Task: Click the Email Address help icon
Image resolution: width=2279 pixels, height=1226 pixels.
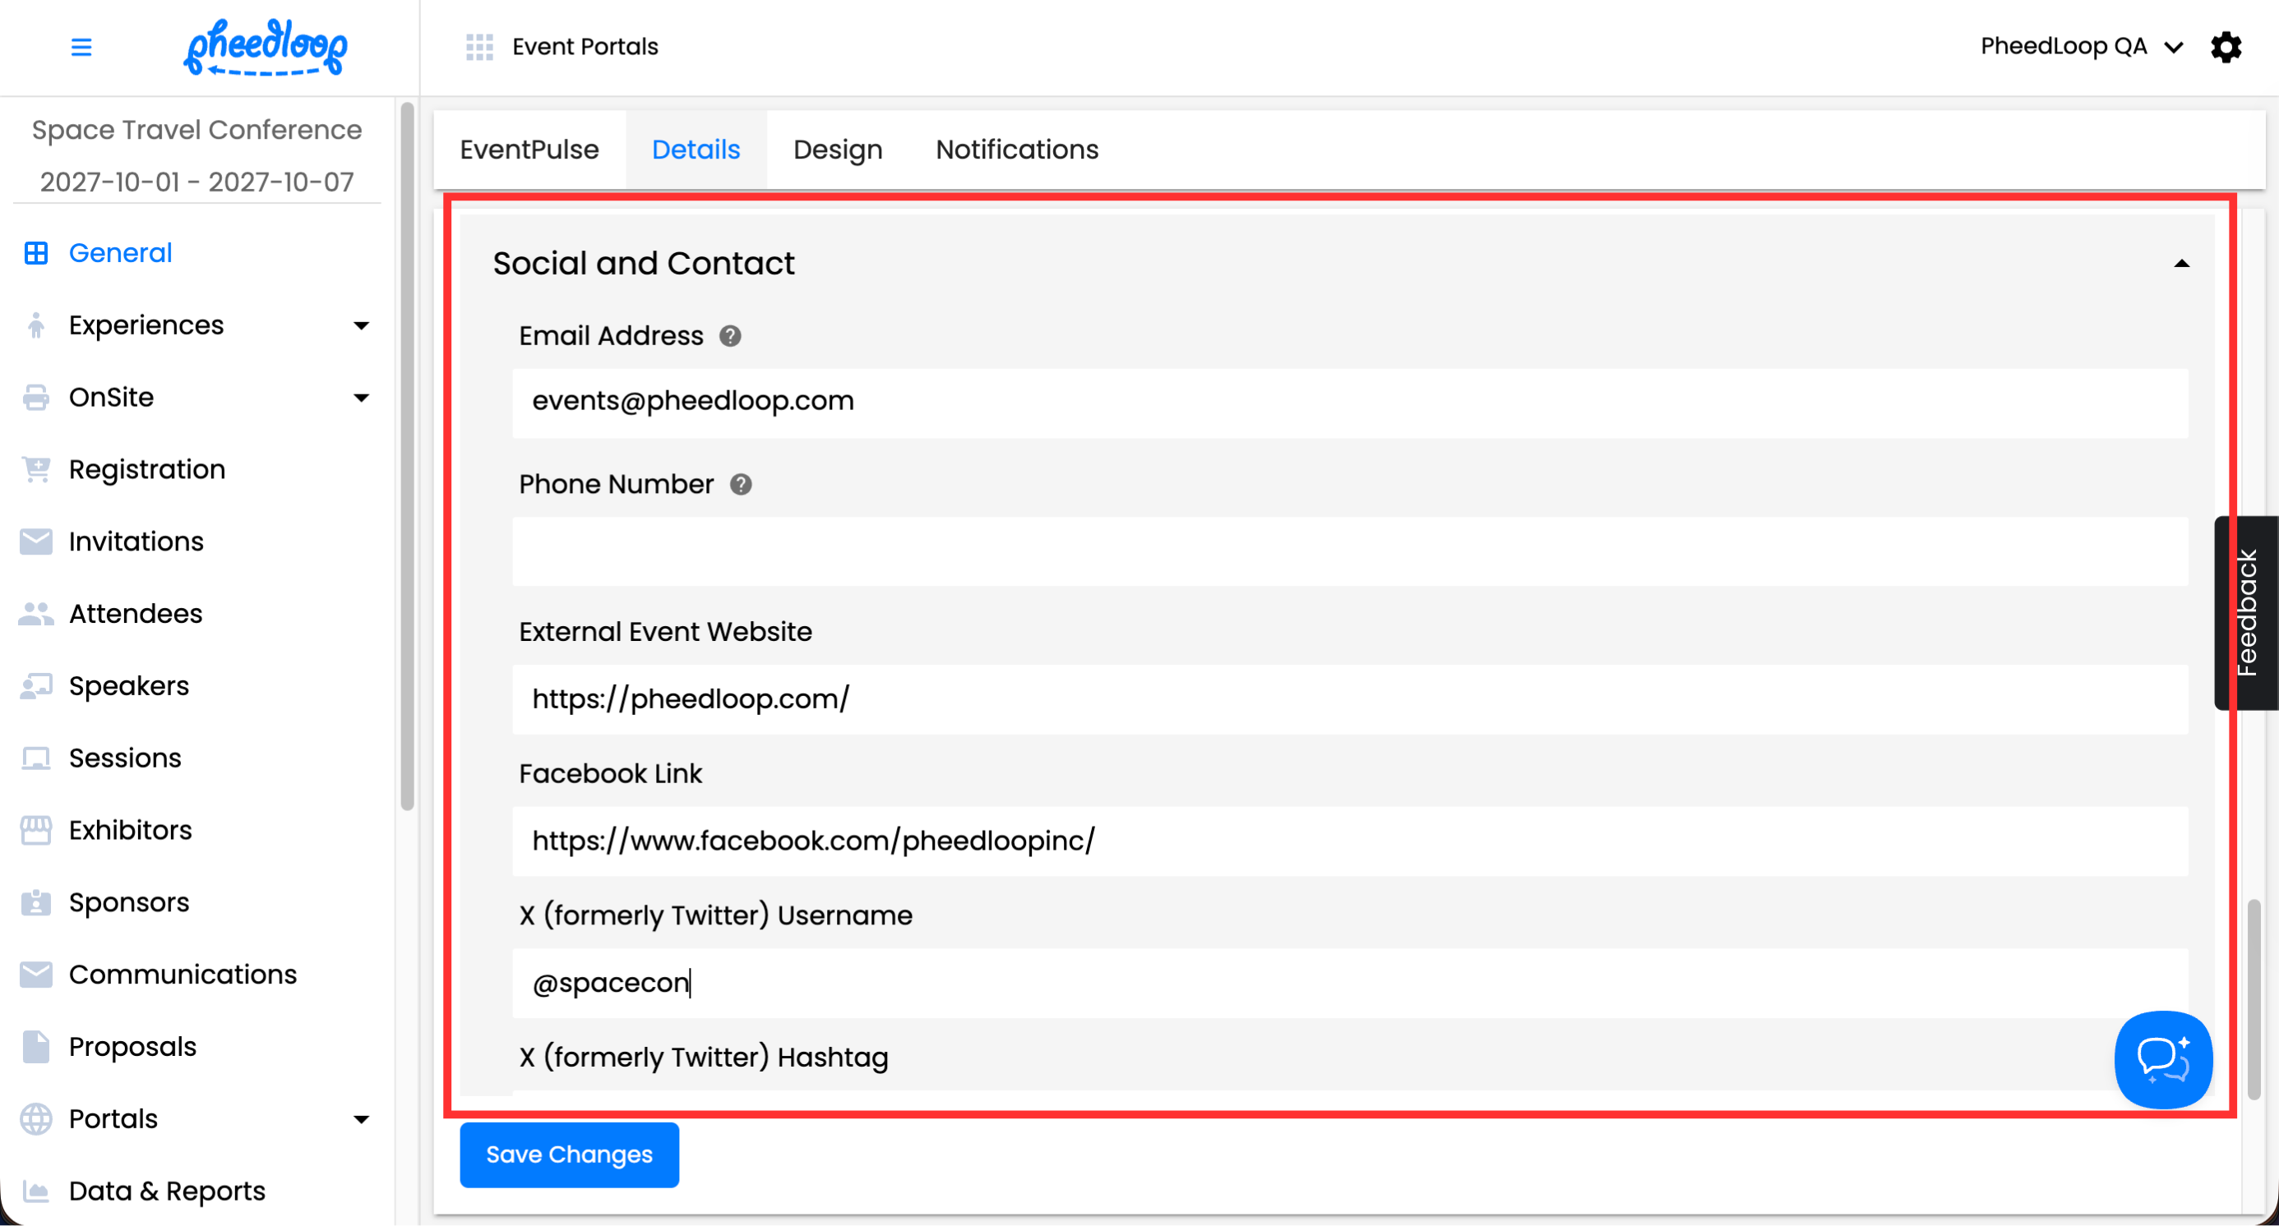Action: click(x=730, y=336)
